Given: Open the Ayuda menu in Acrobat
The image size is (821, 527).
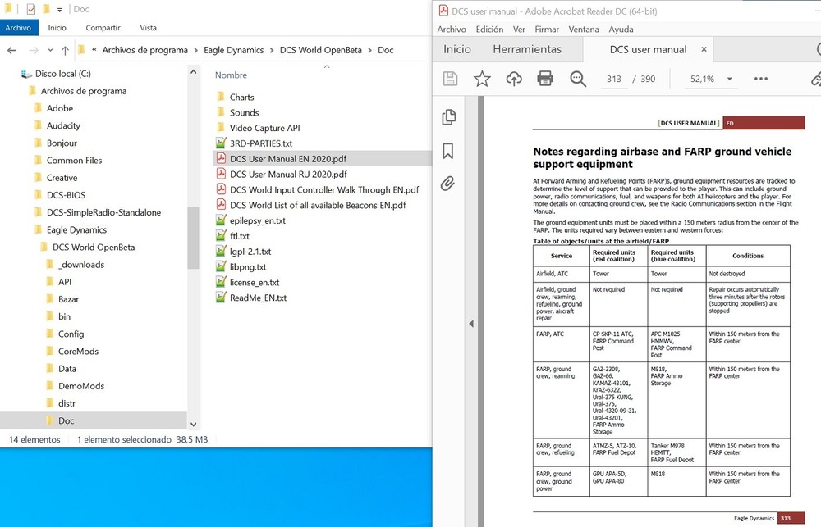Looking at the screenshot, I should [x=621, y=30].
